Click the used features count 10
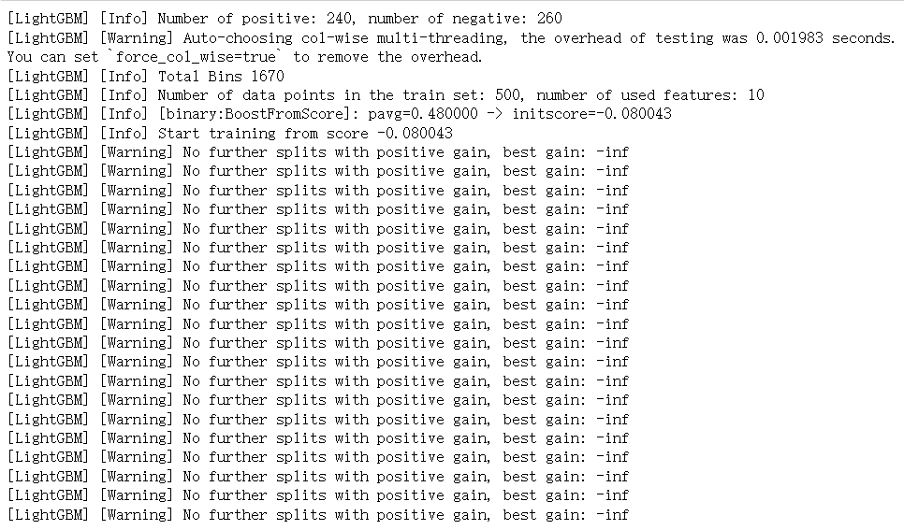Image resolution: width=904 pixels, height=530 pixels. click(x=755, y=94)
